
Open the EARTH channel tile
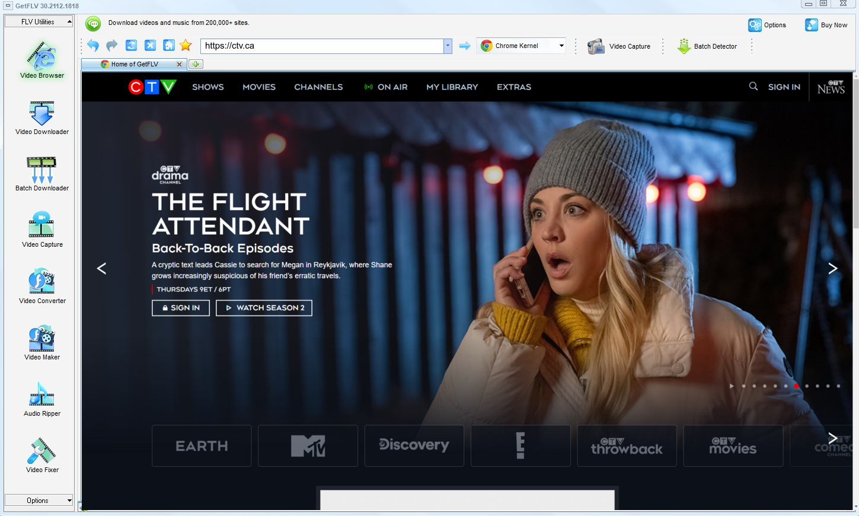202,446
